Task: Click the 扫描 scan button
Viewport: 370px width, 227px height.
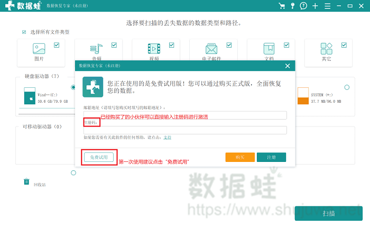Action: coord(328,214)
